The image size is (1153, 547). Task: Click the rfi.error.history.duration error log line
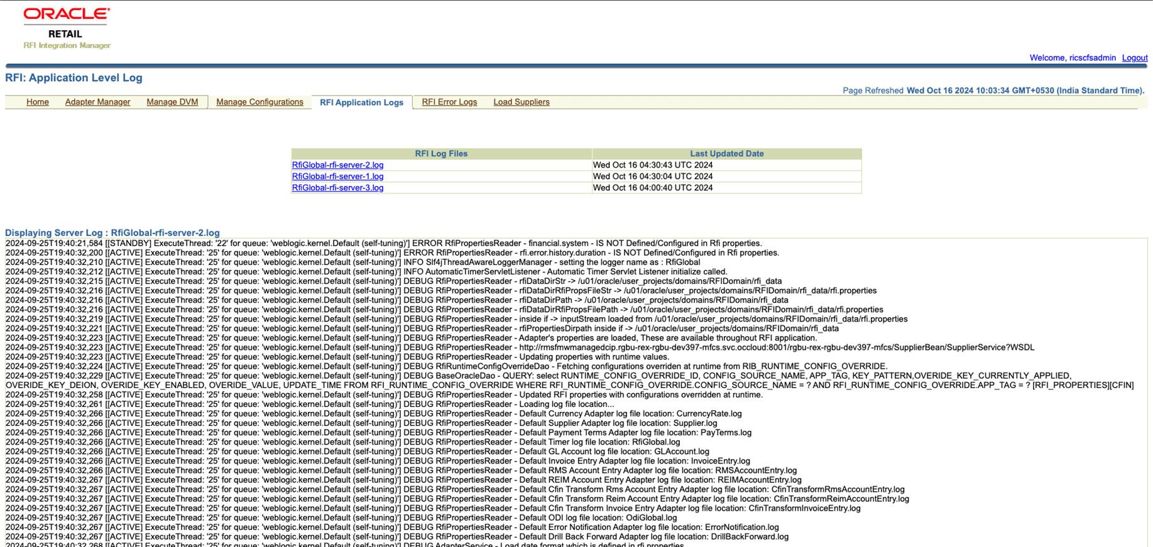point(392,253)
